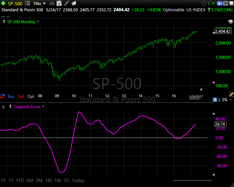Click the bar chart style icon

pos(52,3)
